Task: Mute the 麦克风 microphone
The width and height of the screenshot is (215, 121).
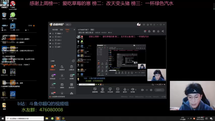Action: (x=125, y=90)
